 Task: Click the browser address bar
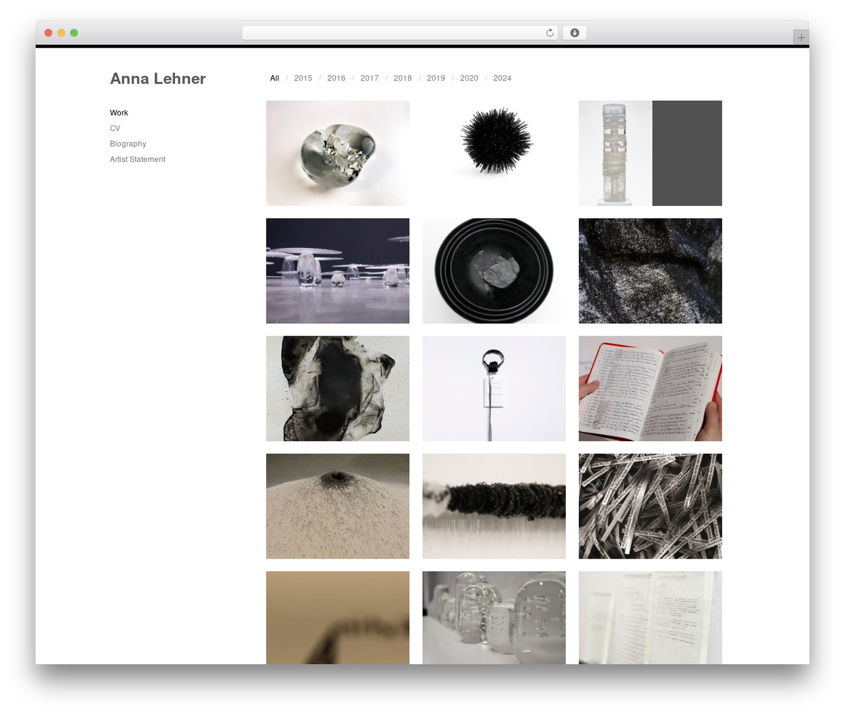pos(399,33)
